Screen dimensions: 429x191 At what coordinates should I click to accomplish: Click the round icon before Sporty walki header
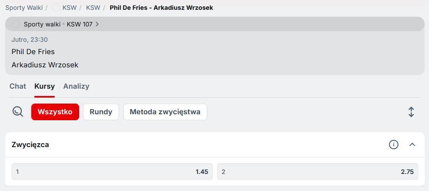click(x=16, y=24)
